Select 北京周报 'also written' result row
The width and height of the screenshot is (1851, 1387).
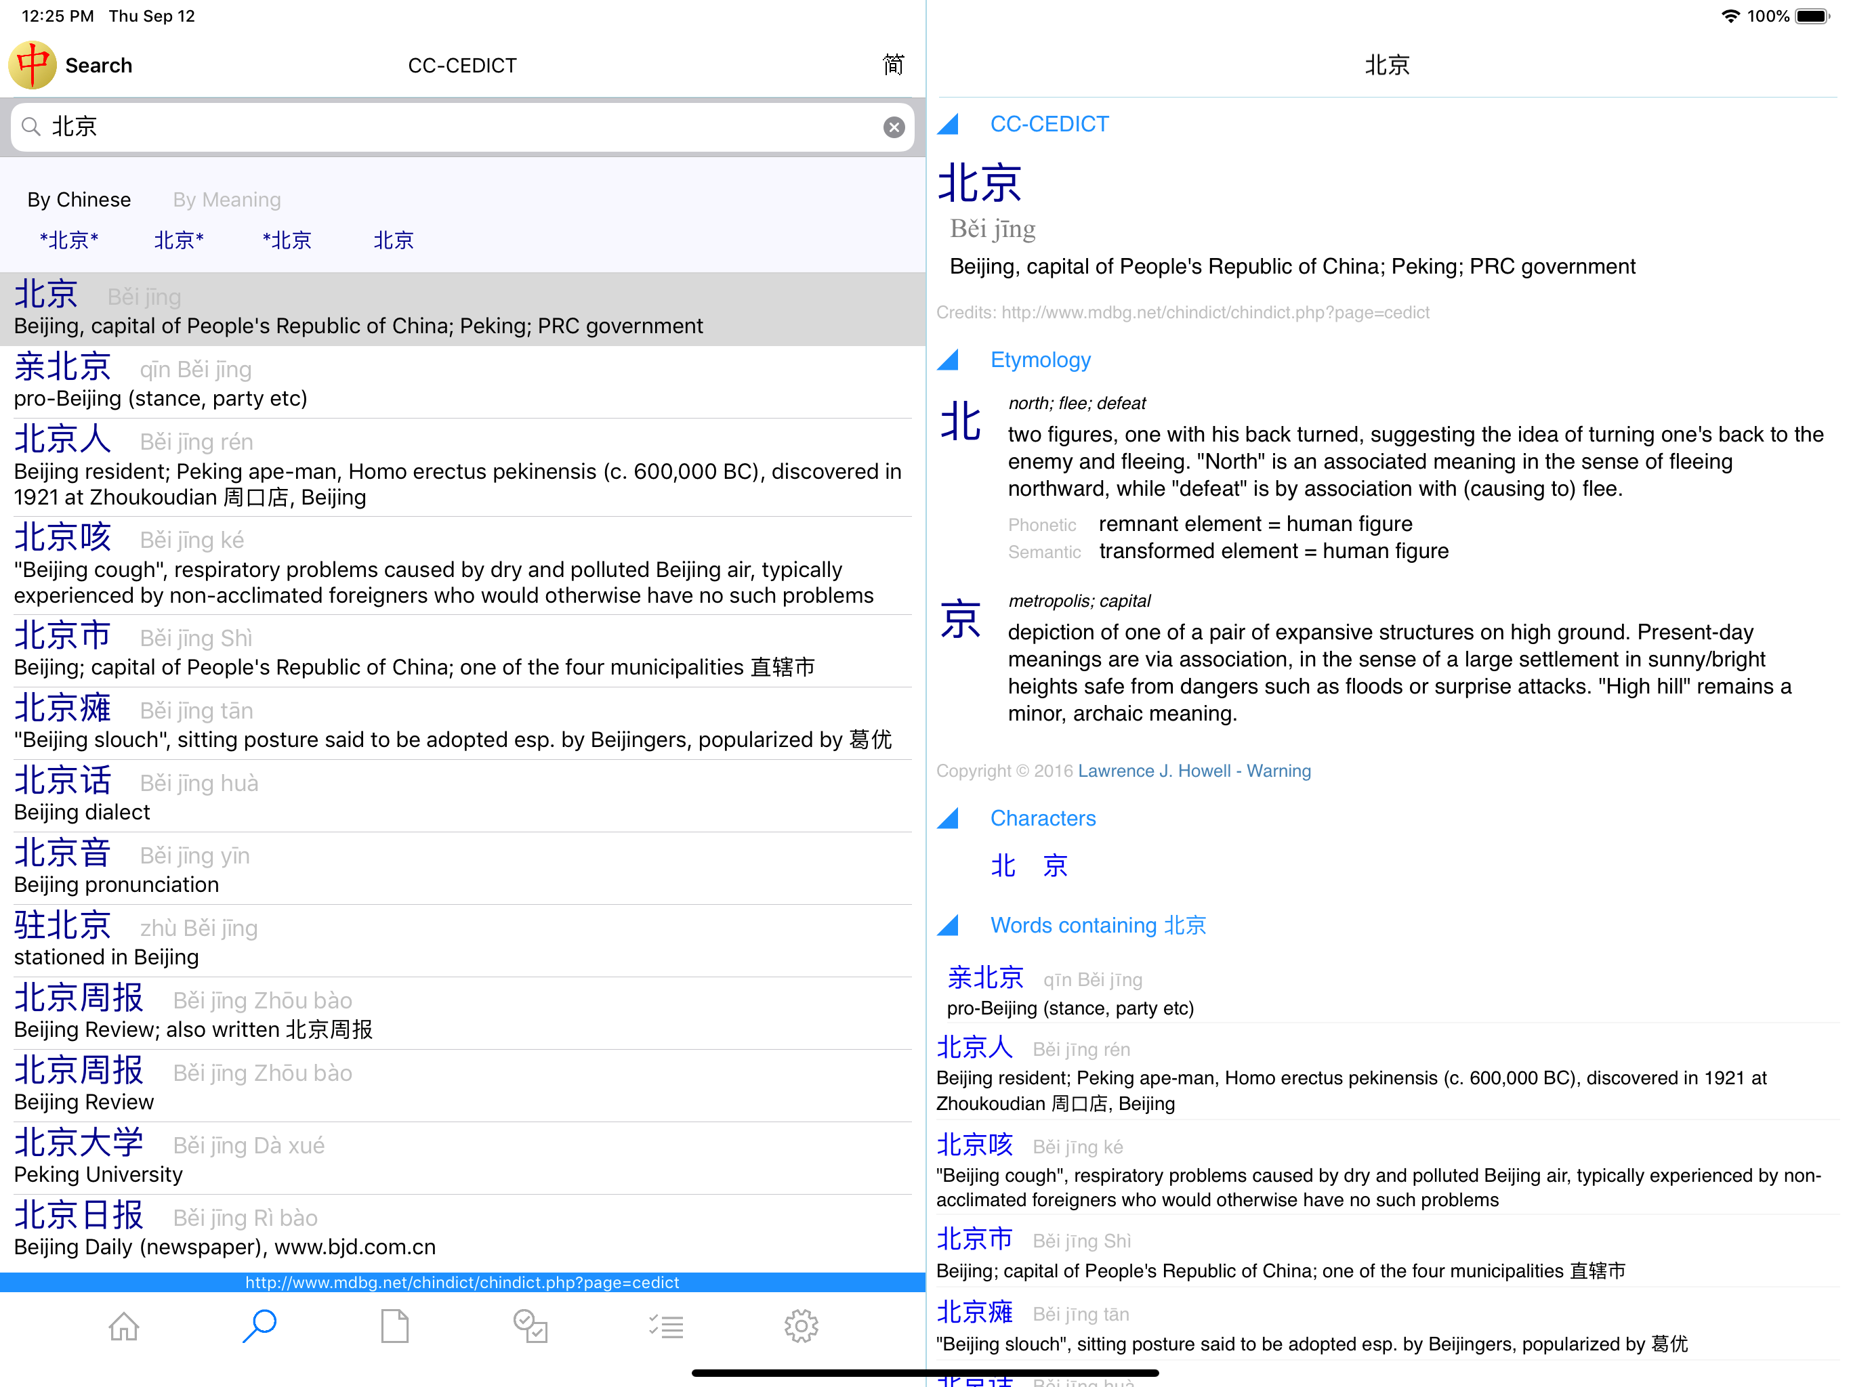click(462, 1014)
